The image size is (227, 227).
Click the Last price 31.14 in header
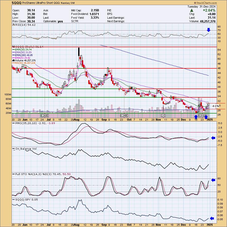click(212, 18)
